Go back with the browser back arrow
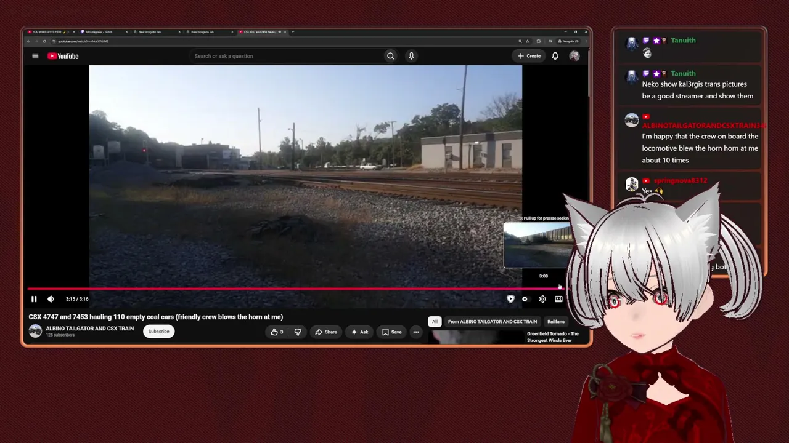789x443 pixels. pyautogui.click(x=28, y=41)
